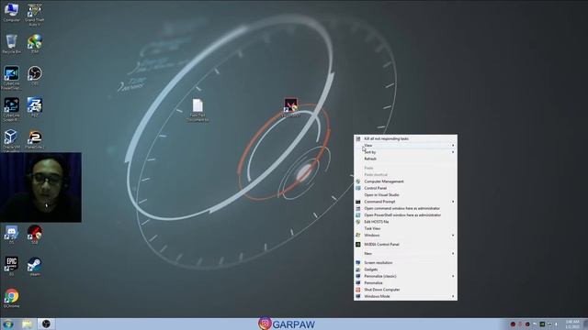
Task: Click Refresh in the context menu
Action: click(405, 159)
